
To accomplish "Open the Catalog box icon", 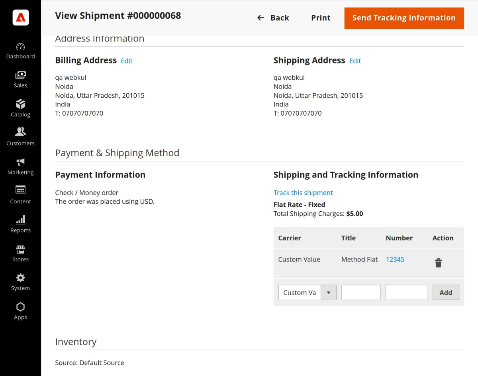I will [x=21, y=104].
